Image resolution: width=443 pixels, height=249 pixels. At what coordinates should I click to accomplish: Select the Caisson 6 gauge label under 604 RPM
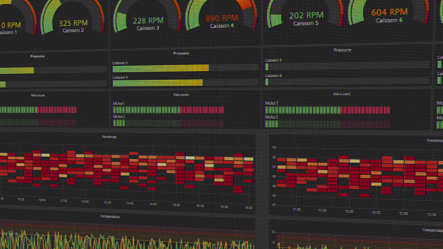(389, 20)
